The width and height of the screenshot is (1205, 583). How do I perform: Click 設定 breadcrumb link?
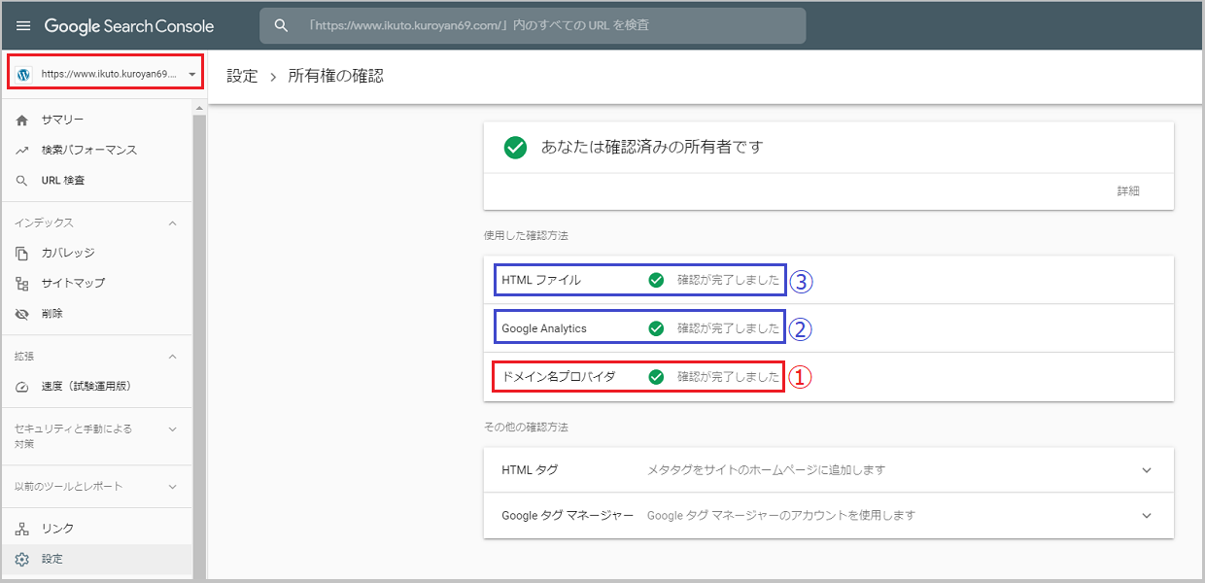click(x=242, y=76)
